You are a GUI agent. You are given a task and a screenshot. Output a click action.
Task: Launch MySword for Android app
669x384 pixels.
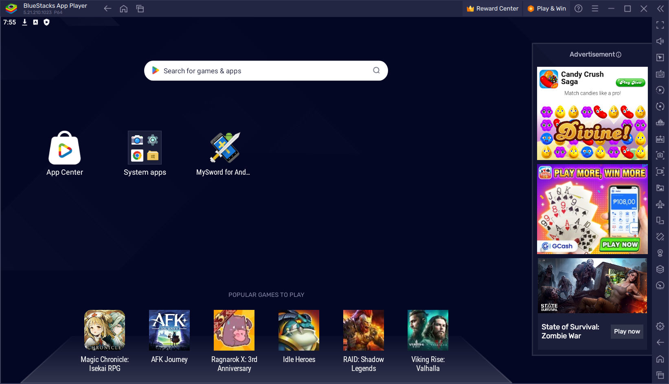[x=223, y=154]
